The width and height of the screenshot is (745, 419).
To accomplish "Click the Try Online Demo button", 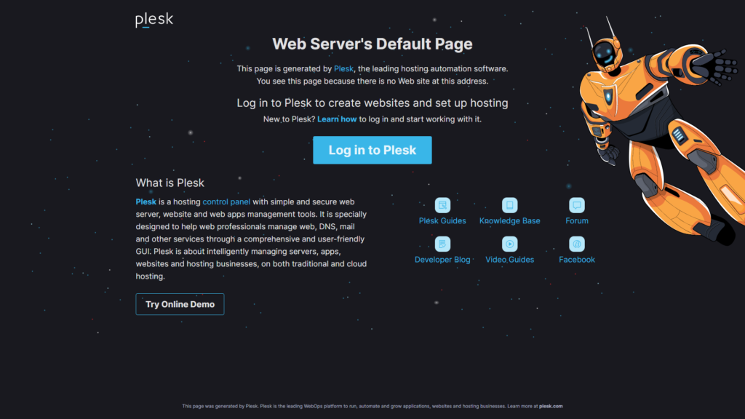I will [180, 304].
